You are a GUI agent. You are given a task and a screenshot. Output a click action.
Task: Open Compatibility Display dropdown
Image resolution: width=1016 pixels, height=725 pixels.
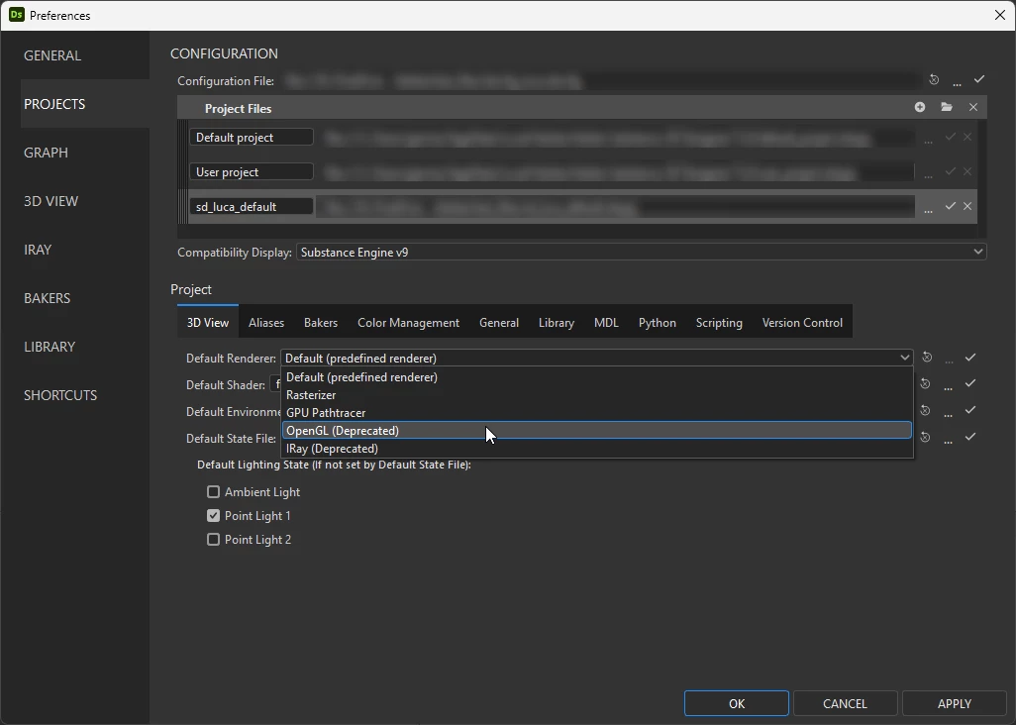(642, 252)
